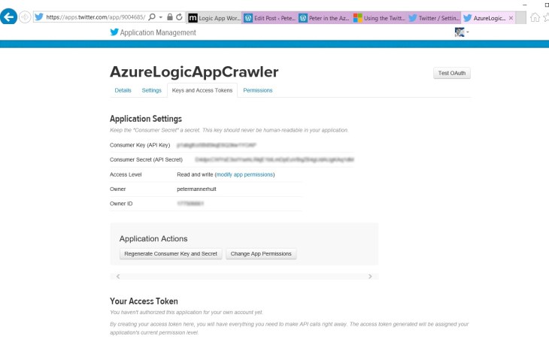Click the browser forward arrow button

click(26, 17)
